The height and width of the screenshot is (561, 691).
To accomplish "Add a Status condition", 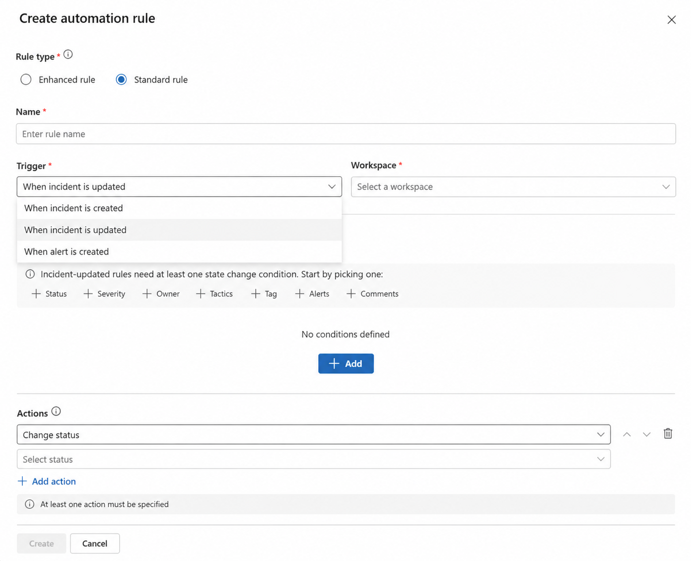I will click(x=49, y=294).
